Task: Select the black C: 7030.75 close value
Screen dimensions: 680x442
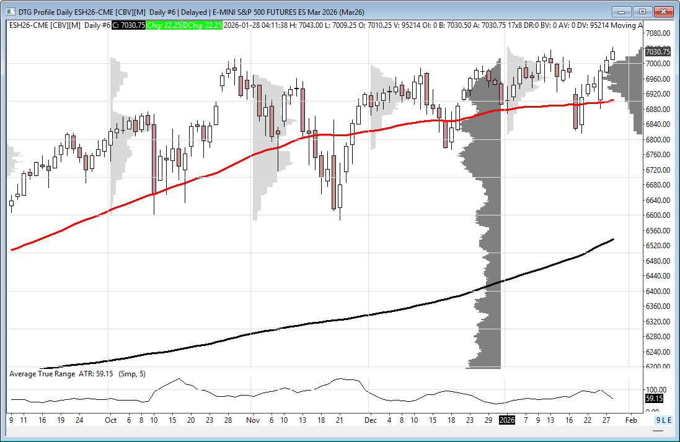Action: click(128, 25)
